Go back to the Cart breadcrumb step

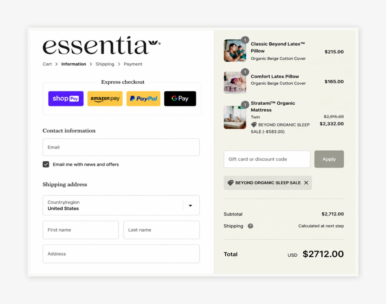(47, 64)
